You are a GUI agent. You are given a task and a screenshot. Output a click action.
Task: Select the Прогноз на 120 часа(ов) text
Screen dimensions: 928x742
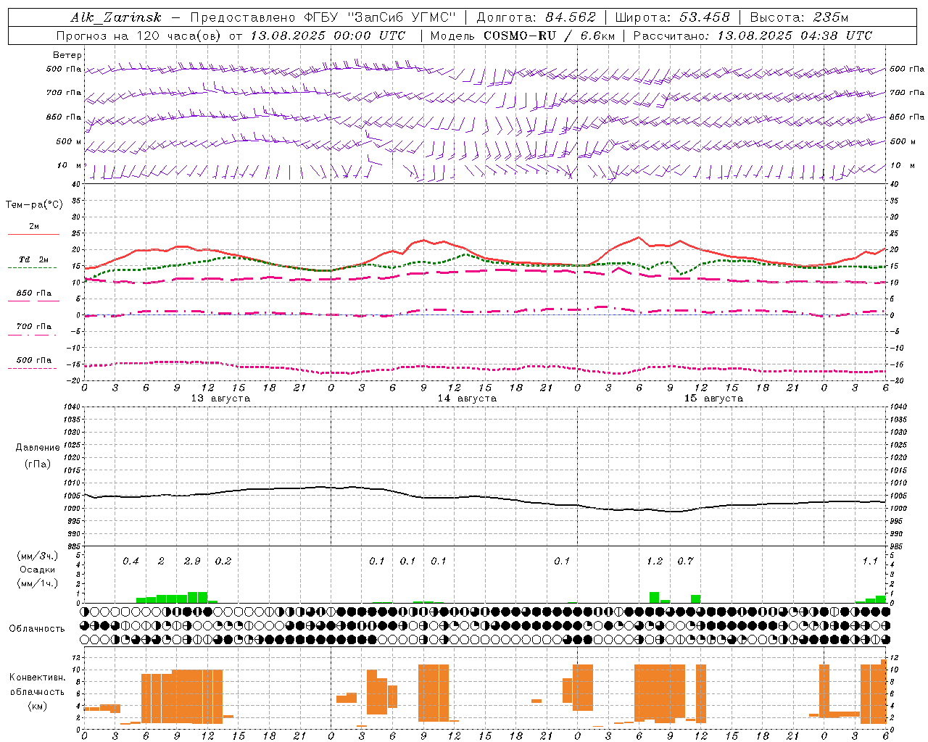tap(139, 36)
